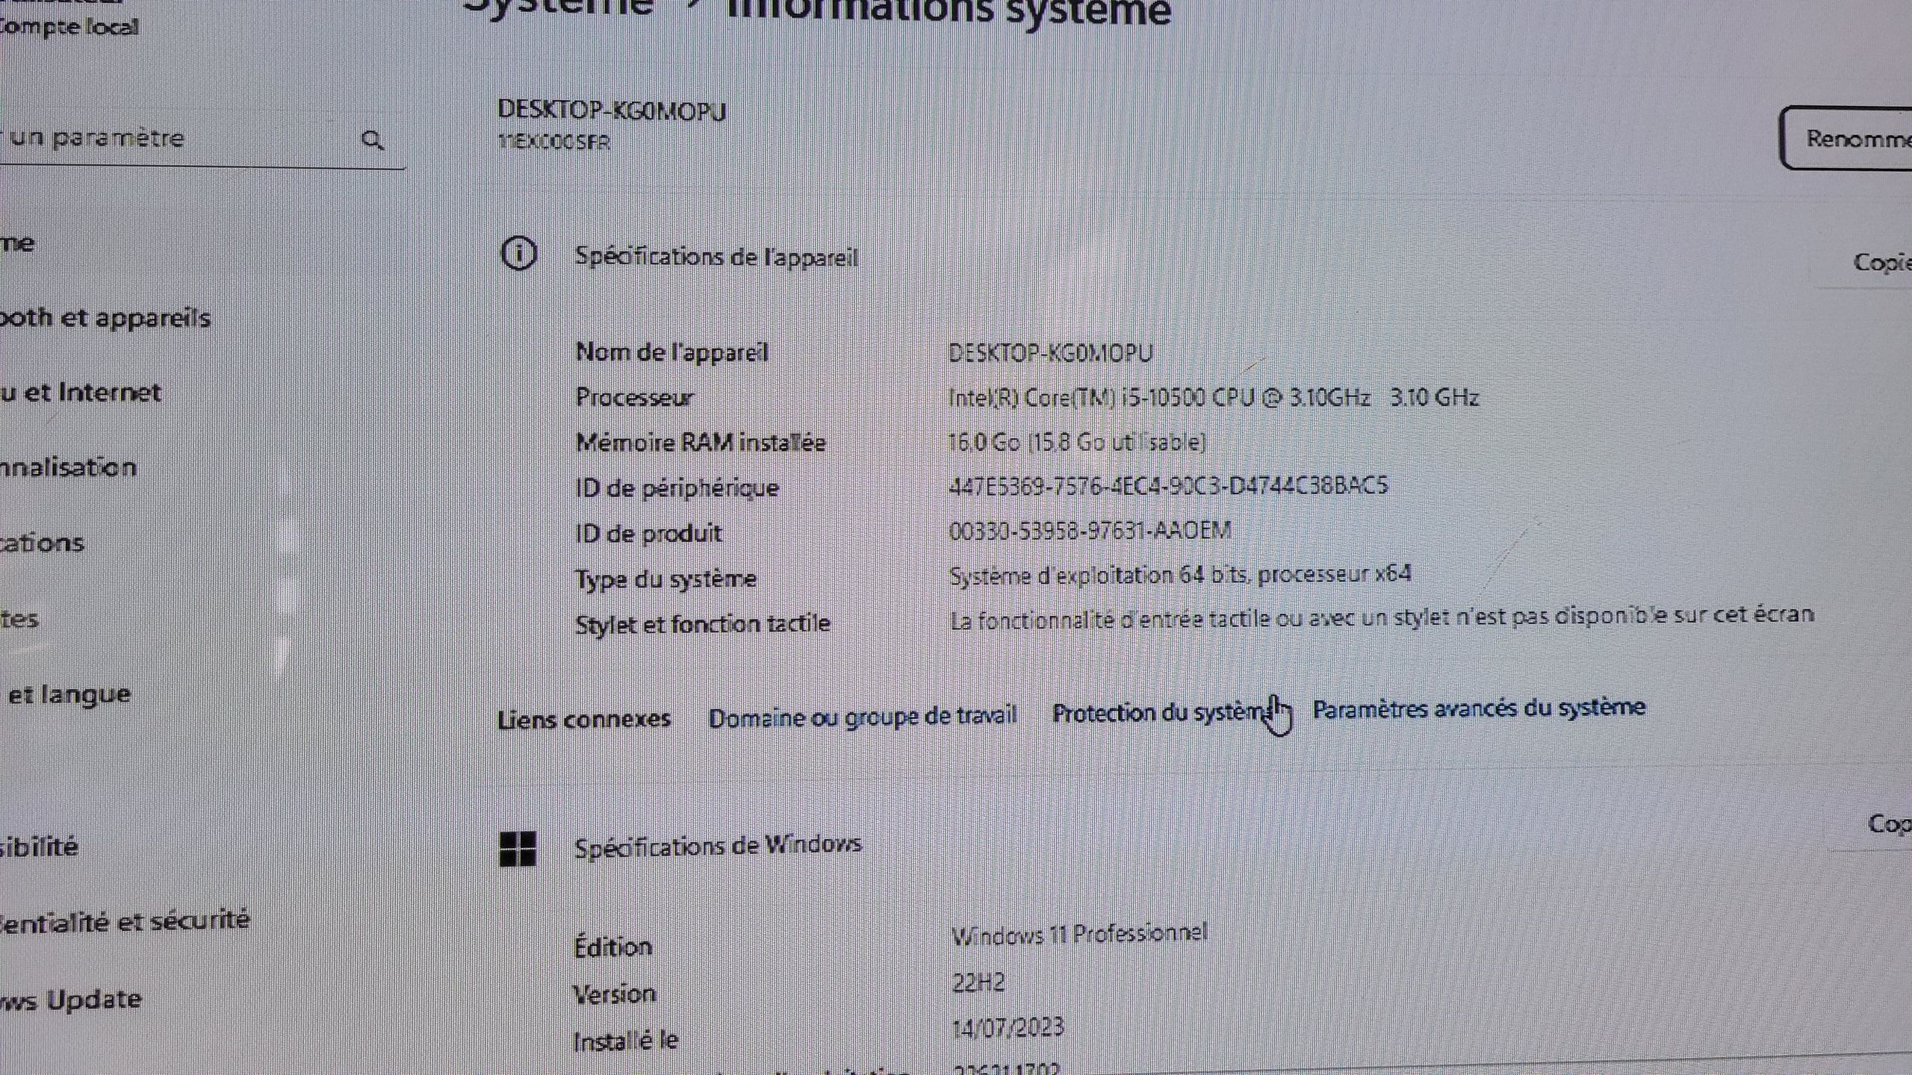Click the device specifications info icon
This screenshot has width=1912, height=1075.
coord(518,254)
